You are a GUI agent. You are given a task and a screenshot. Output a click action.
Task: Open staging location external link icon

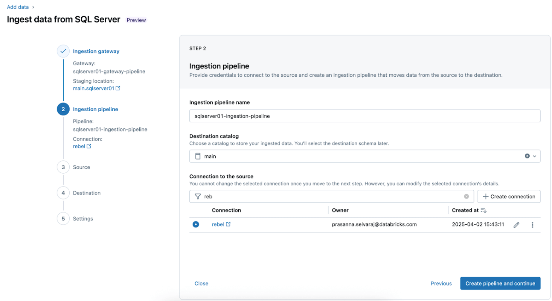coord(118,88)
